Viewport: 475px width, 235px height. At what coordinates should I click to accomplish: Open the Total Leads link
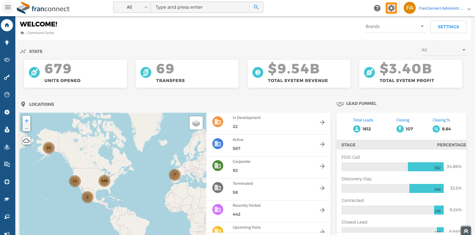(363, 120)
